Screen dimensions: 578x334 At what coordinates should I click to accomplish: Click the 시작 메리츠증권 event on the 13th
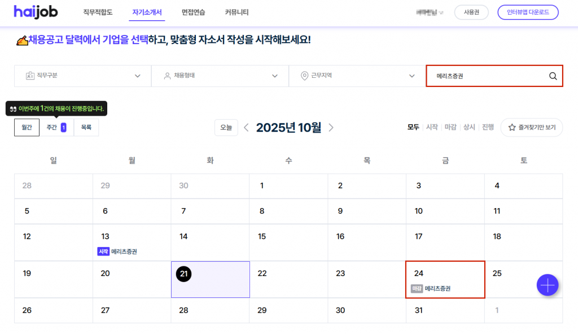pos(117,252)
